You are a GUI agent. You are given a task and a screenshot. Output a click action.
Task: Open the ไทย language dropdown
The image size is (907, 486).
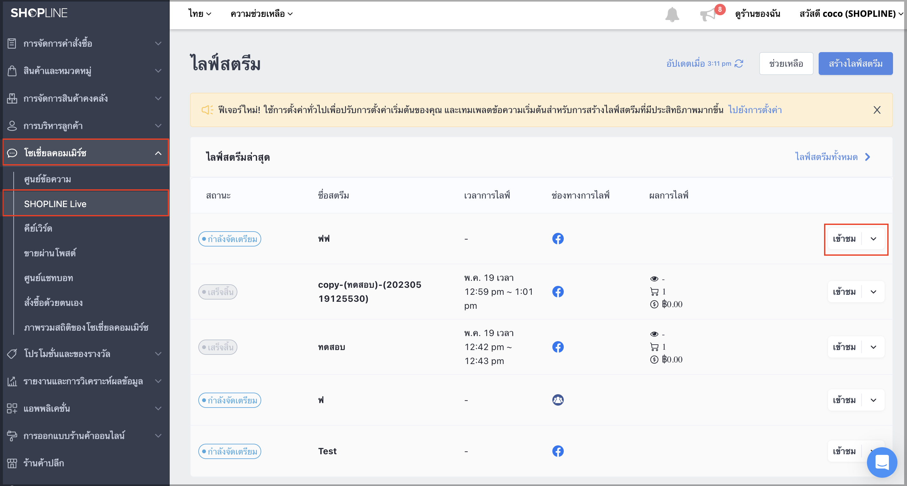click(x=200, y=14)
